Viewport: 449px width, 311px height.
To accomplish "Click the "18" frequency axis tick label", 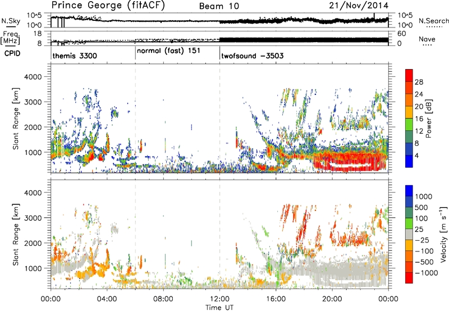I will pyautogui.click(x=38, y=34).
